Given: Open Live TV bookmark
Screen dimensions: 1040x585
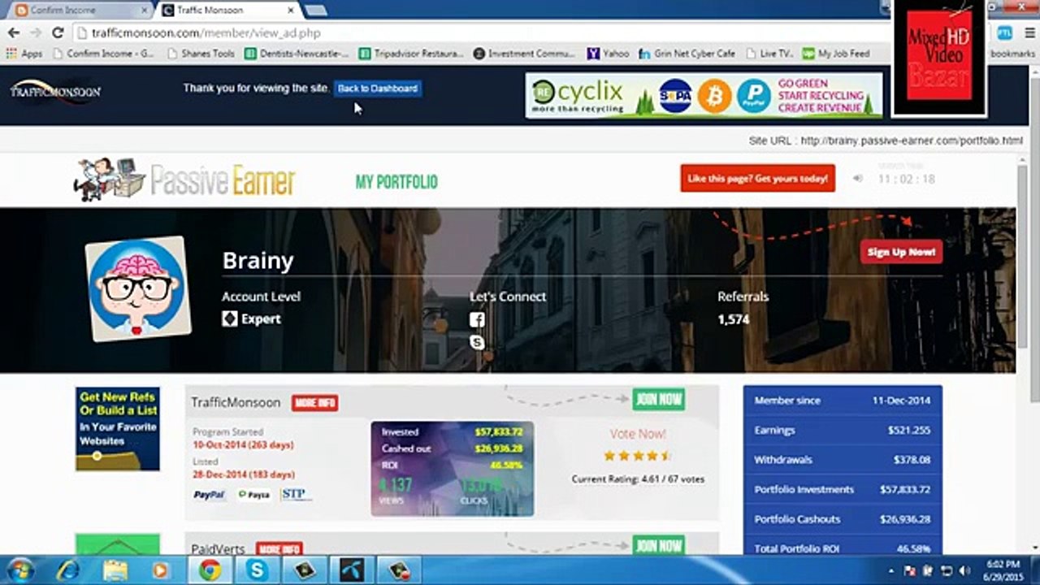Looking at the screenshot, I should coord(769,54).
